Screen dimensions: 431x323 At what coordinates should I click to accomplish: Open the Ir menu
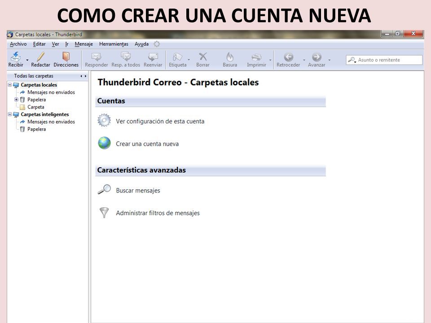(x=66, y=44)
